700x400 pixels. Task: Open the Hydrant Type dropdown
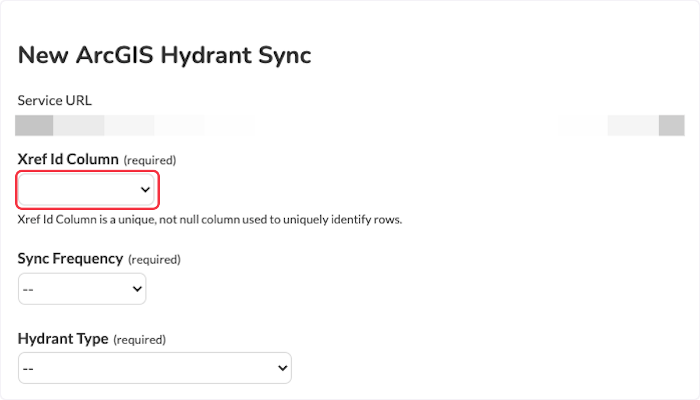155,368
